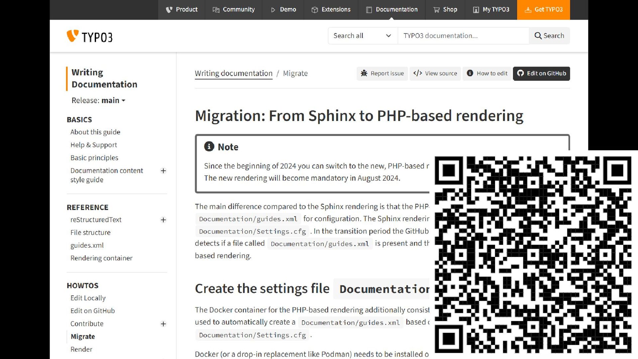Viewport: 638px width, 359px height.
Task: Open Rendering container page
Action: click(101, 258)
